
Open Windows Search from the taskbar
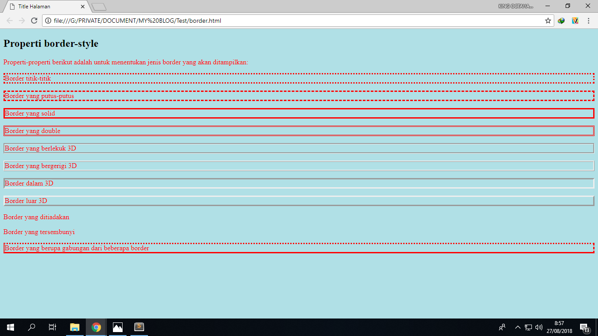tap(31, 327)
